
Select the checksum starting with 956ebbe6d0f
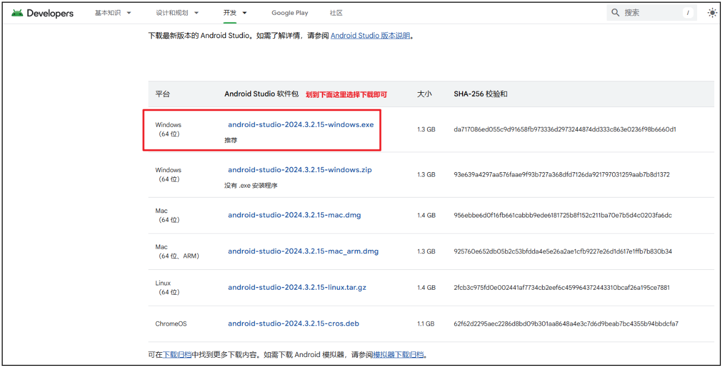tap(562, 215)
